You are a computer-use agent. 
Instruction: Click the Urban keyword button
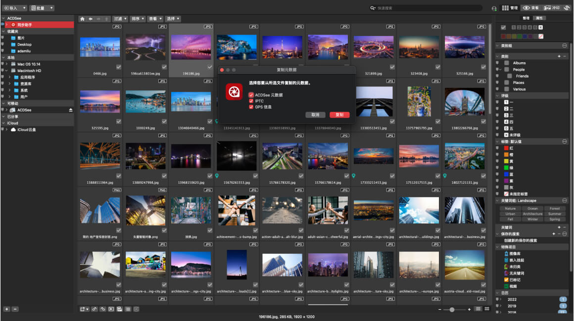click(510, 214)
